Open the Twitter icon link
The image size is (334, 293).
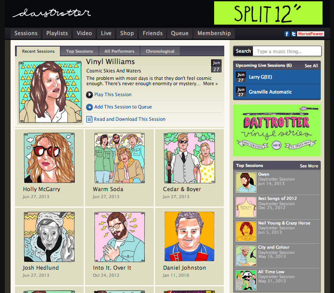pos(293,34)
